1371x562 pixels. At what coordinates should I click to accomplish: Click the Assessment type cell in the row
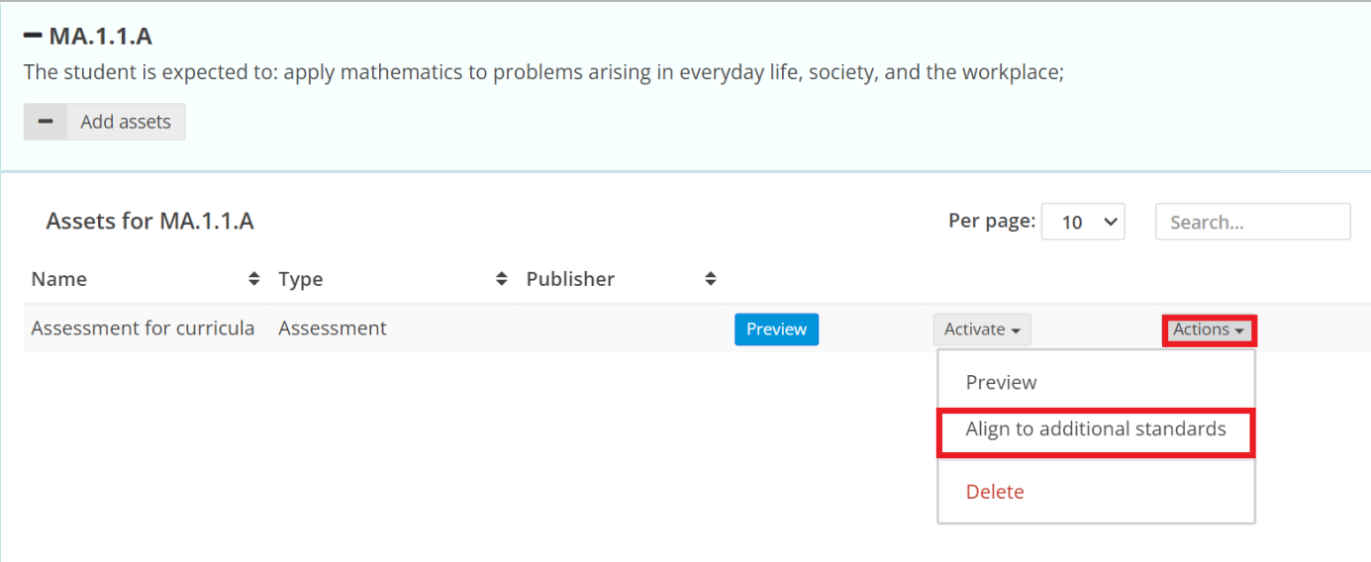[333, 328]
